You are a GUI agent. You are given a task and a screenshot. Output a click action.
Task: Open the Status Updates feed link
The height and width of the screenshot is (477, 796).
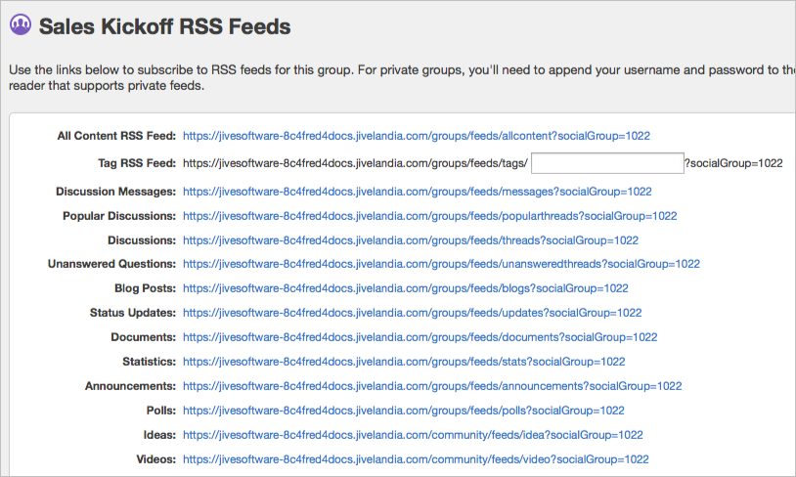(413, 313)
